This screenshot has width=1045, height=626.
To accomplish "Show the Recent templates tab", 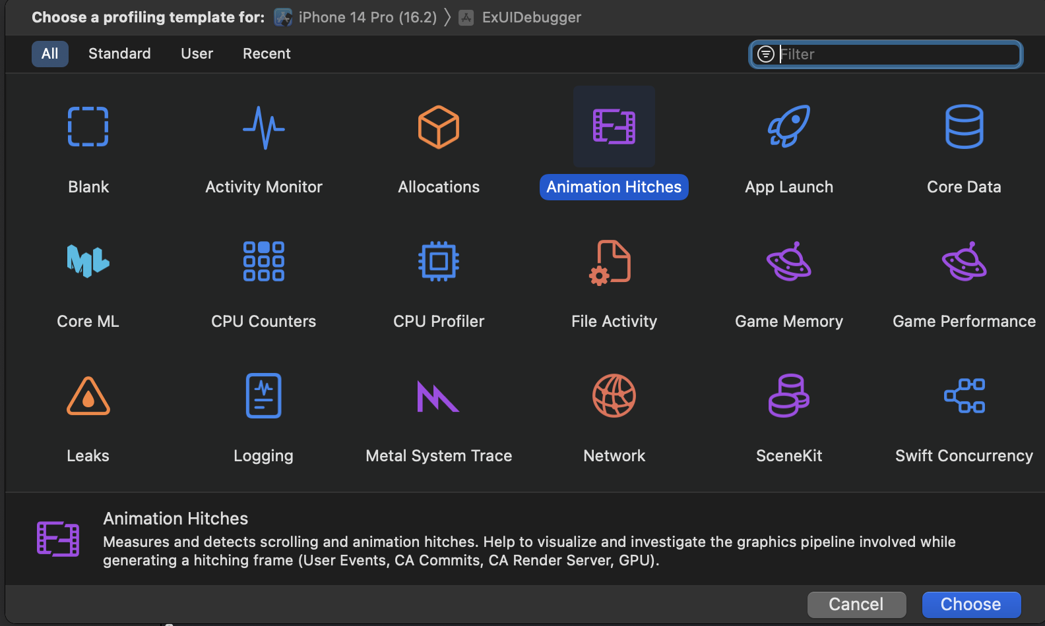I will [267, 53].
